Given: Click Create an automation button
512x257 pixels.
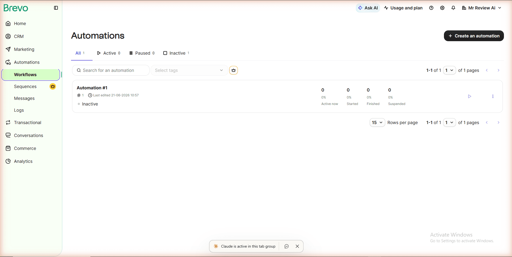Looking at the screenshot, I should tap(474, 36).
